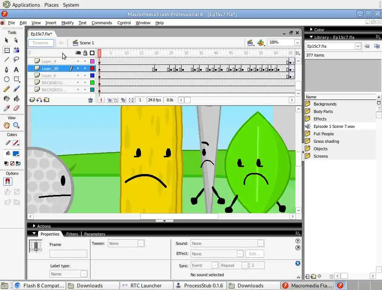Select the Hand tool

pyautogui.click(x=7, y=125)
